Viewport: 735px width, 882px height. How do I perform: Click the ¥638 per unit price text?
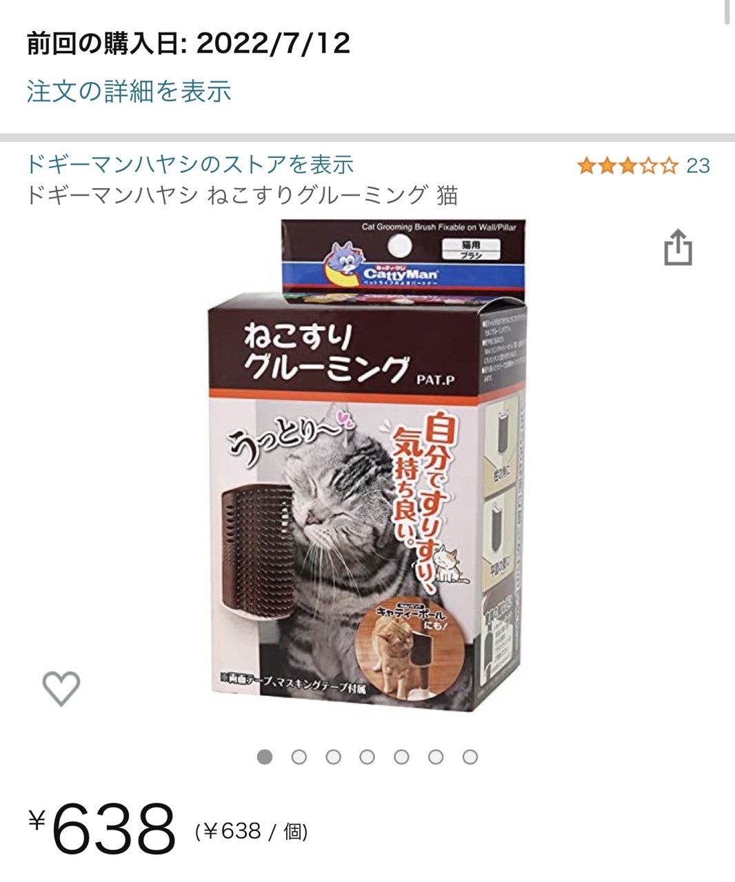(252, 831)
